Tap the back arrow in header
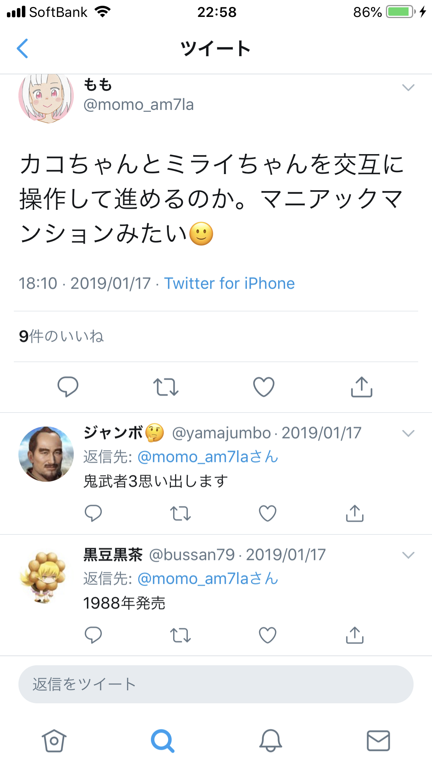 coord(22,48)
